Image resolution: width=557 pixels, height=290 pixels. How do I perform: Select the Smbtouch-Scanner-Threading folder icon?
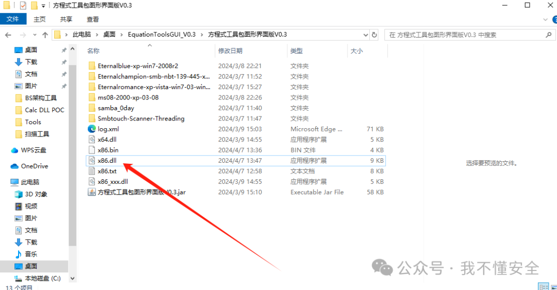92,118
